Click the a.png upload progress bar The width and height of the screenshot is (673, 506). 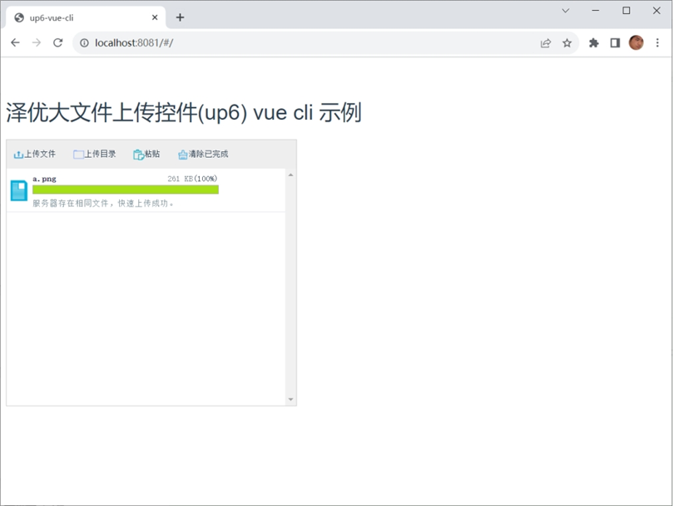[x=125, y=189]
